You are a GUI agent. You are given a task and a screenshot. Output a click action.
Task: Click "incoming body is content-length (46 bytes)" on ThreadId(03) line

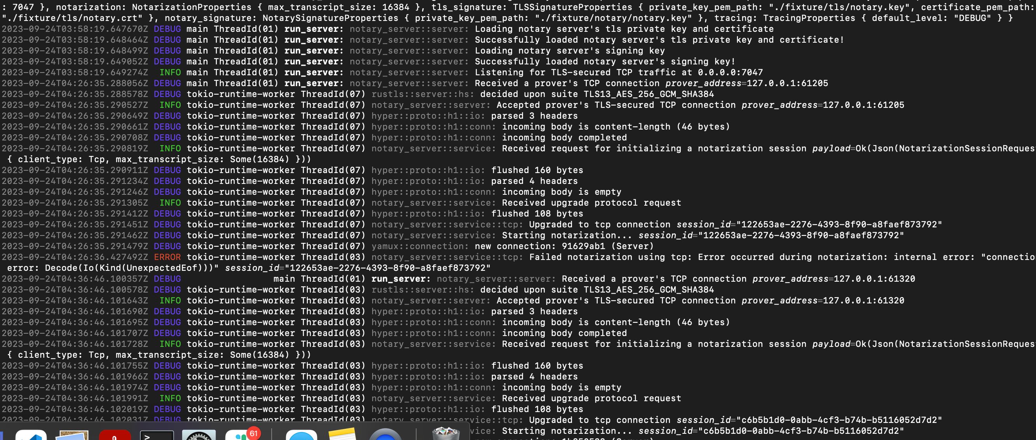616,322
